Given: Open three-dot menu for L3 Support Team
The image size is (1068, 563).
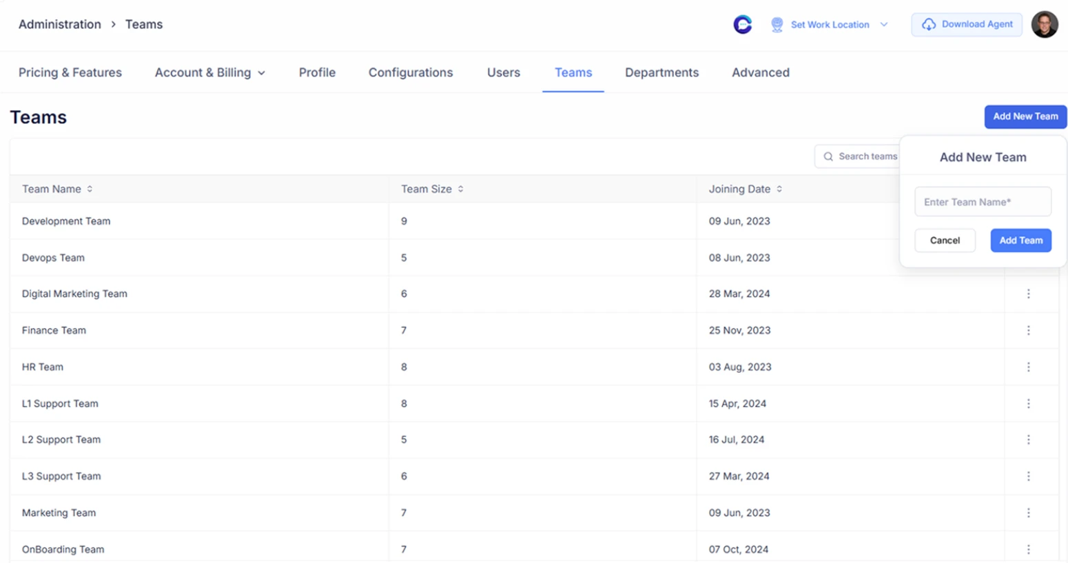Looking at the screenshot, I should [x=1028, y=476].
